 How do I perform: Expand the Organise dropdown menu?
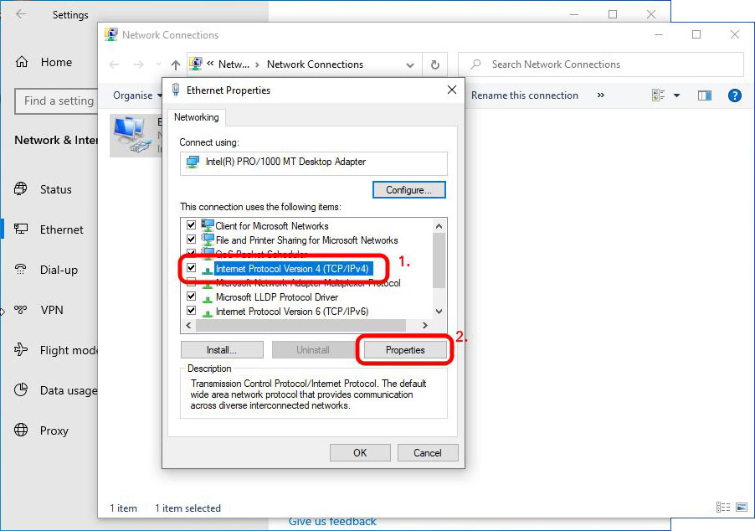click(x=137, y=95)
